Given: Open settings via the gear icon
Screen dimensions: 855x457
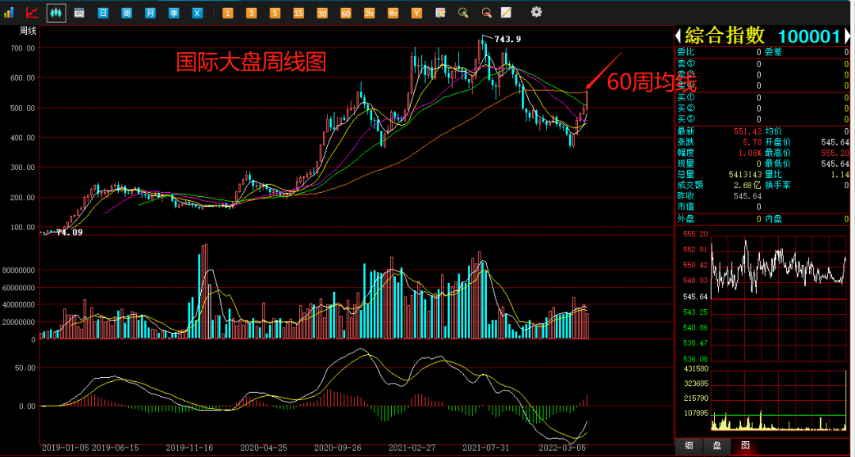Looking at the screenshot, I should (537, 11).
